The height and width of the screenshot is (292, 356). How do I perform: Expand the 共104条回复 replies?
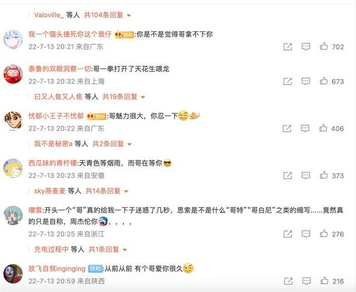[107, 15]
